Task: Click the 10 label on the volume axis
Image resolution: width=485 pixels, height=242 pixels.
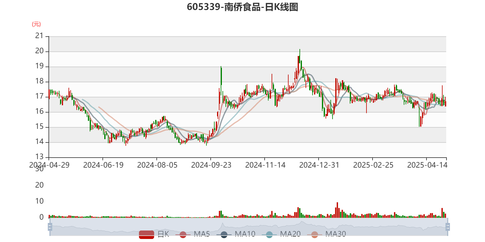Action: pos(39,201)
